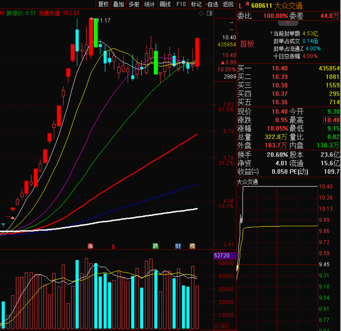Open the 复权 adjustment menu
The width and height of the screenshot is (341, 331).
click(x=103, y=4)
